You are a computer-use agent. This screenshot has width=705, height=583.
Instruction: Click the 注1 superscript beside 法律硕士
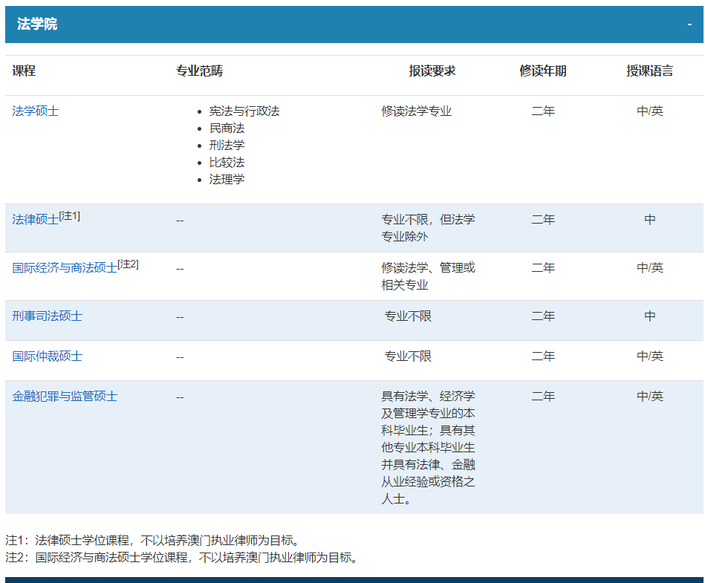70,216
